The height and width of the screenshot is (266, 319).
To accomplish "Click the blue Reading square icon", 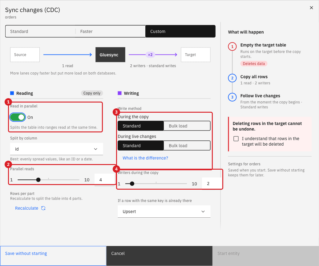I will pos(12,93).
